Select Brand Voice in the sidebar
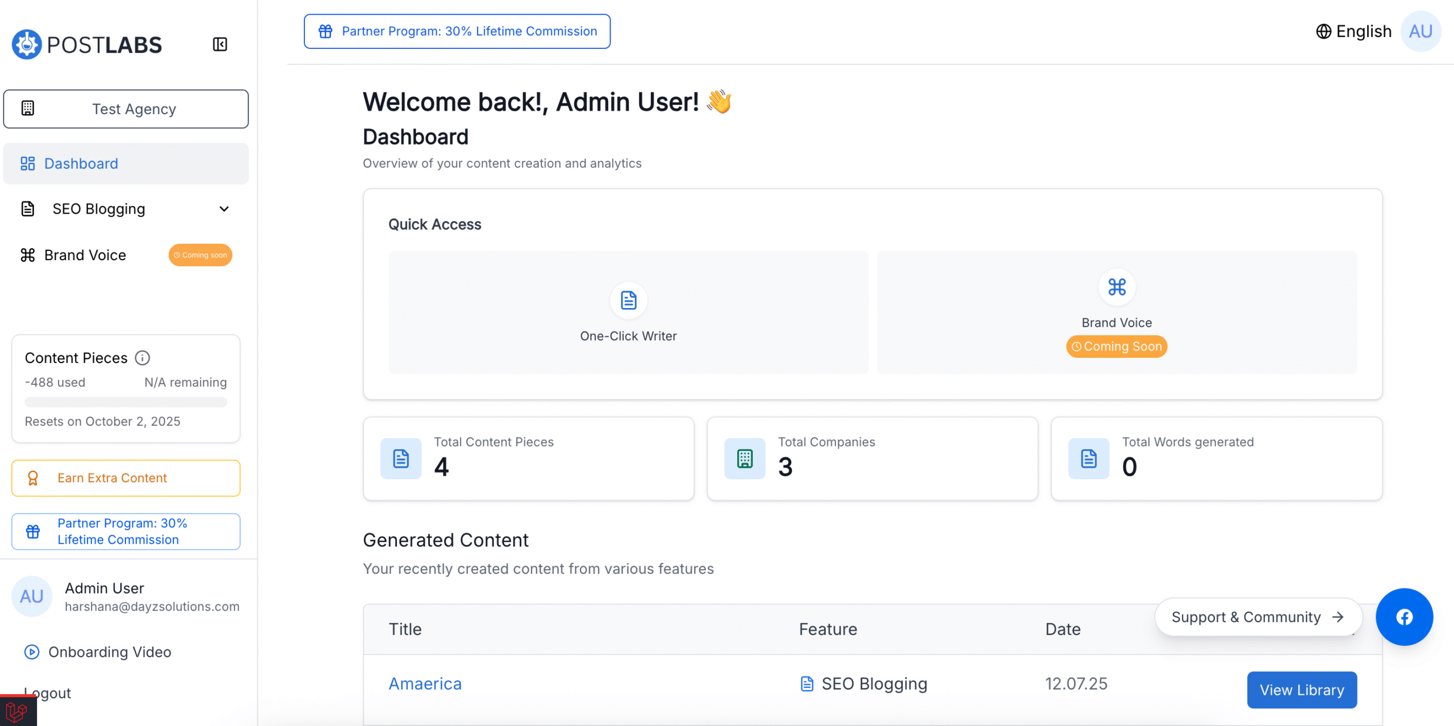The height and width of the screenshot is (726, 1454). [x=85, y=255]
